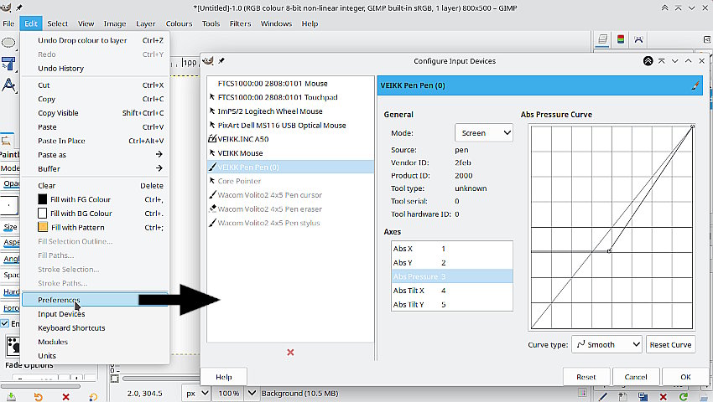Click the Cancel button in dialog
The width and height of the screenshot is (713, 402).
tap(636, 377)
